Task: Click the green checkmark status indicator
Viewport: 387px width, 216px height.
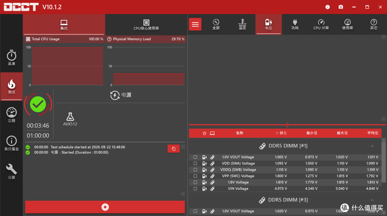Action: tap(38, 104)
